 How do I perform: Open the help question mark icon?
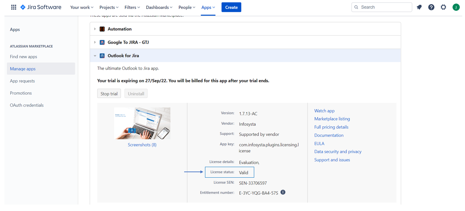click(431, 7)
